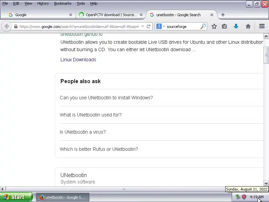
Task: Click the vertical scrollbar down arrow
Action: [266, 183]
